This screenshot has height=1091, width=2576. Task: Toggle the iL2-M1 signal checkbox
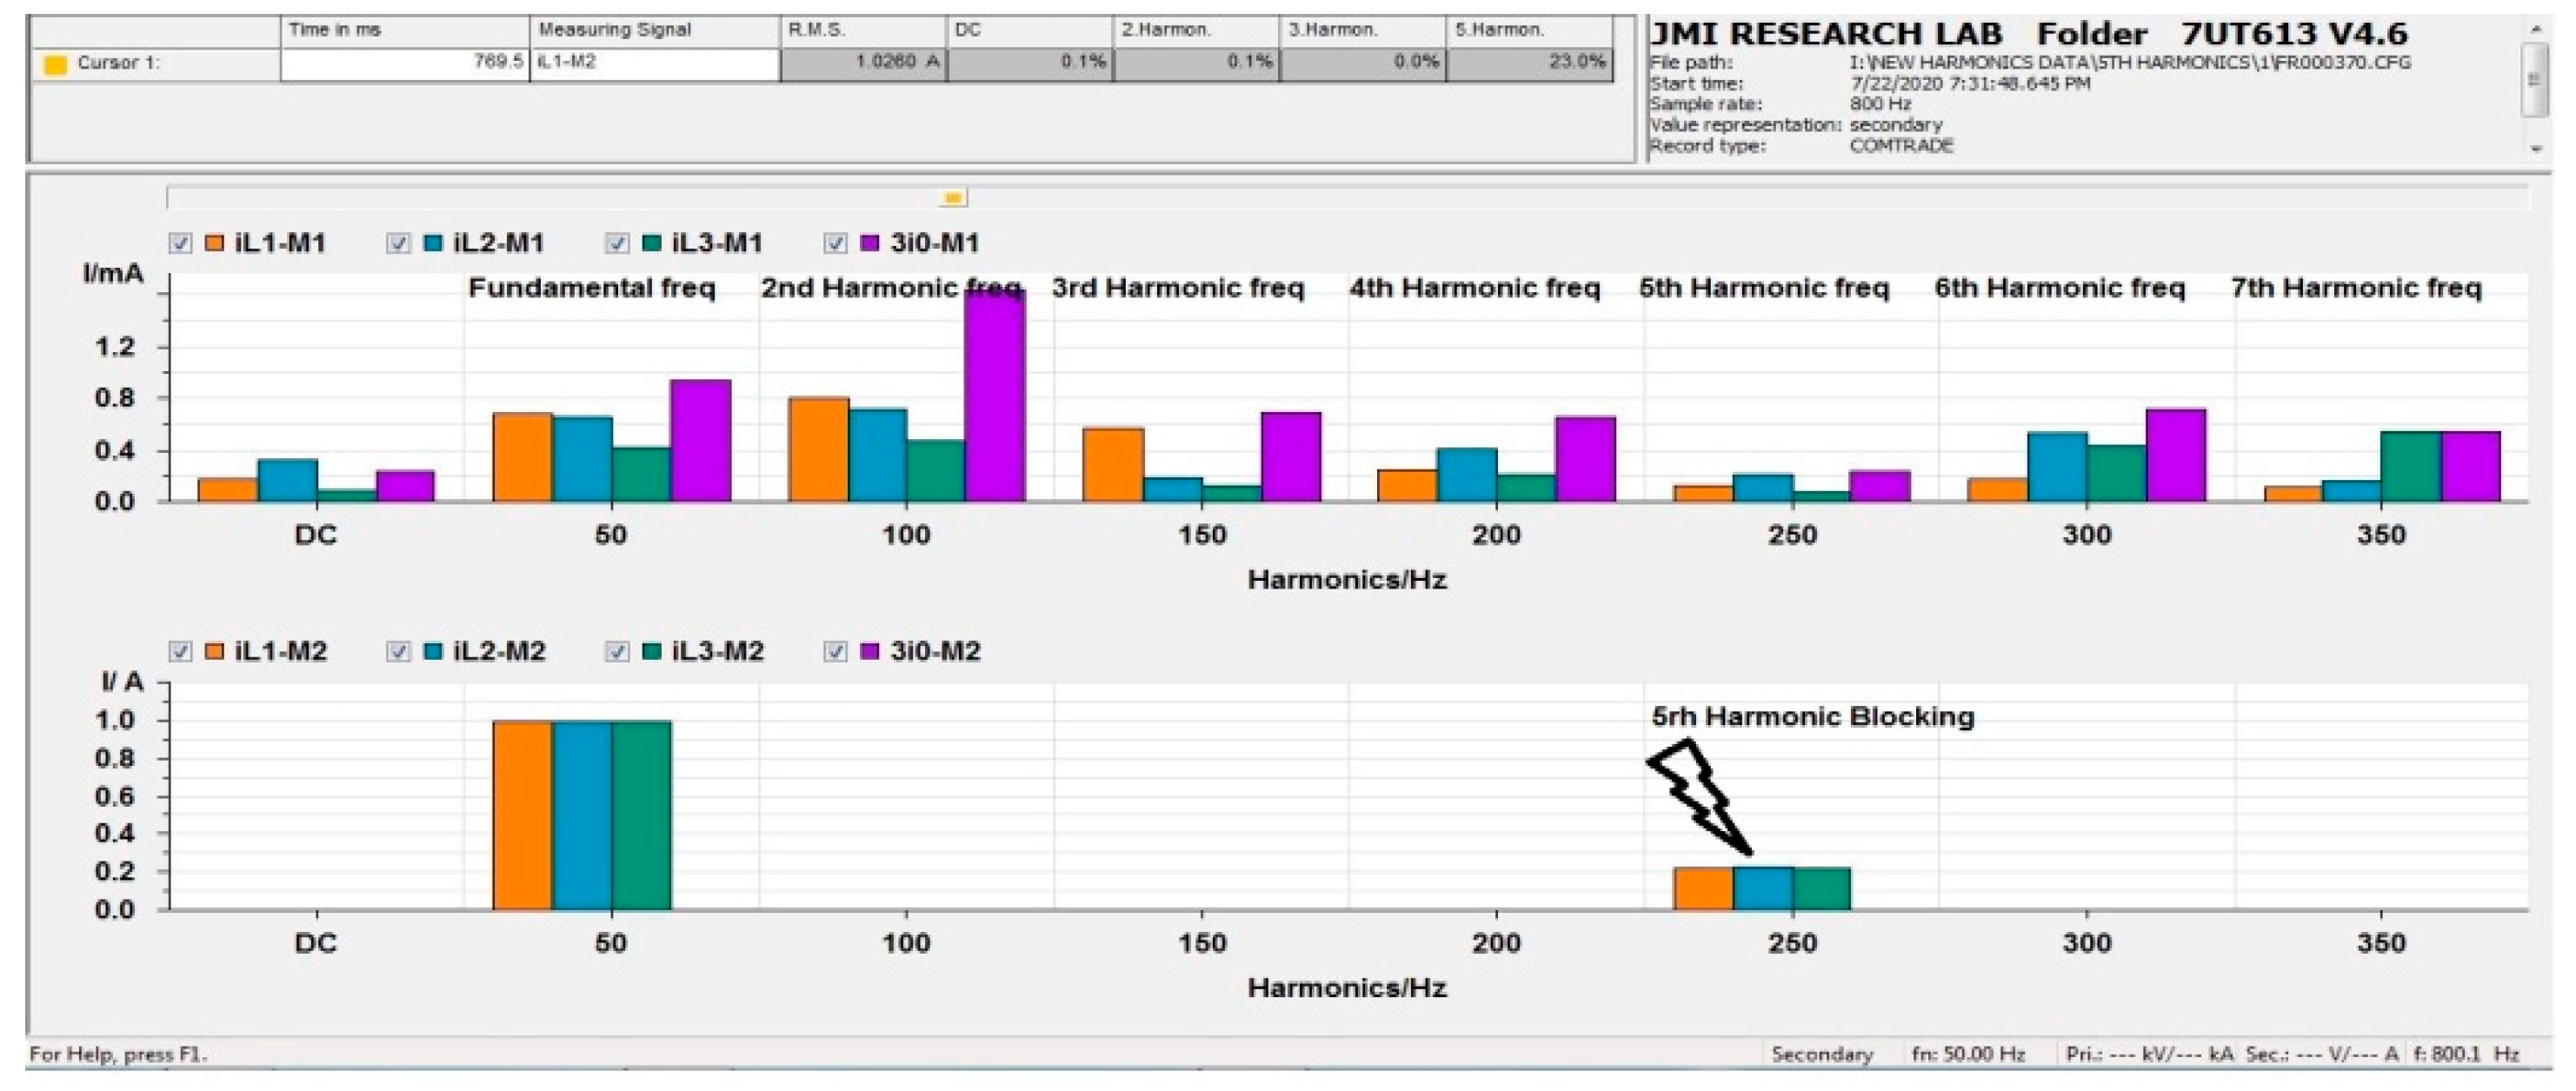click(398, 243)
